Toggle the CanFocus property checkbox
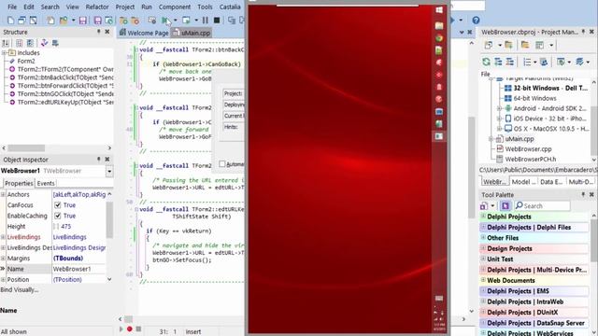 pos(58,205)
